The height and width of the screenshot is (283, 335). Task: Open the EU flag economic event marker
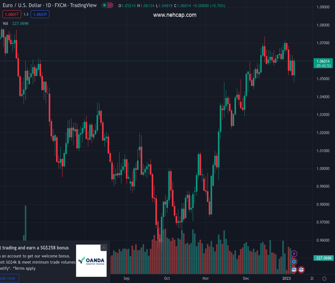click(x=294, y=262)
